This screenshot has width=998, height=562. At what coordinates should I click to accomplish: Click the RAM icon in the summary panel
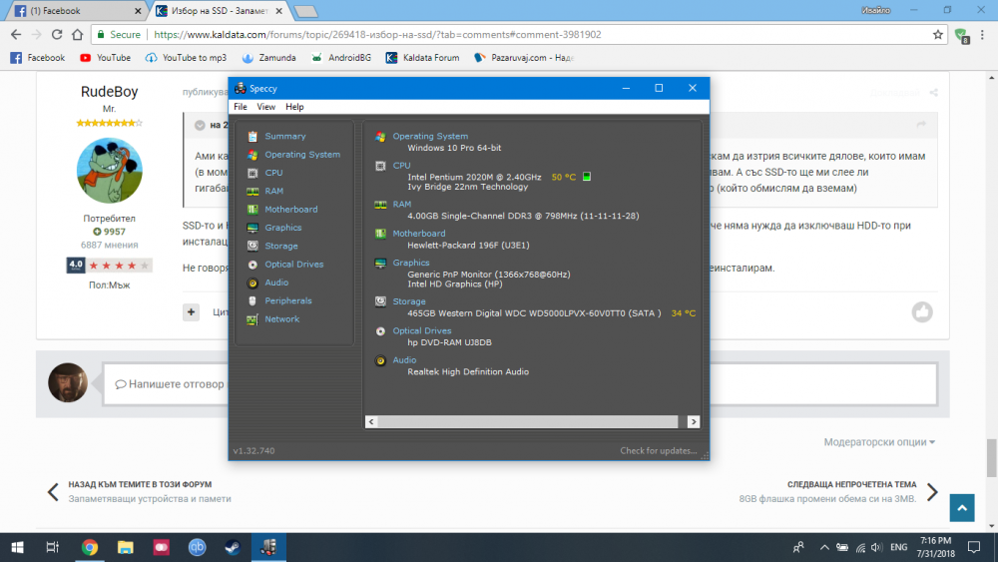[380, 205]
